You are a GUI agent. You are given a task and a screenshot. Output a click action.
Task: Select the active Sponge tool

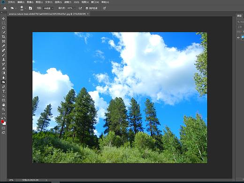(x=3, y=82)
